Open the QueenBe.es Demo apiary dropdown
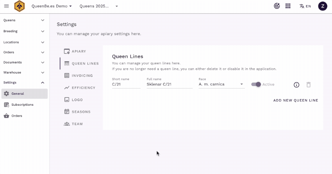Image resolution: width=332 pixels, height=174 pixels. [x=52, y=6]
